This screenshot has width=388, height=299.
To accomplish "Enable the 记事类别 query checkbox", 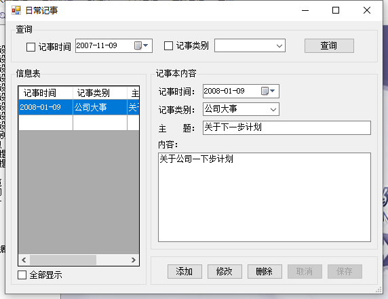I will point(168,45).
